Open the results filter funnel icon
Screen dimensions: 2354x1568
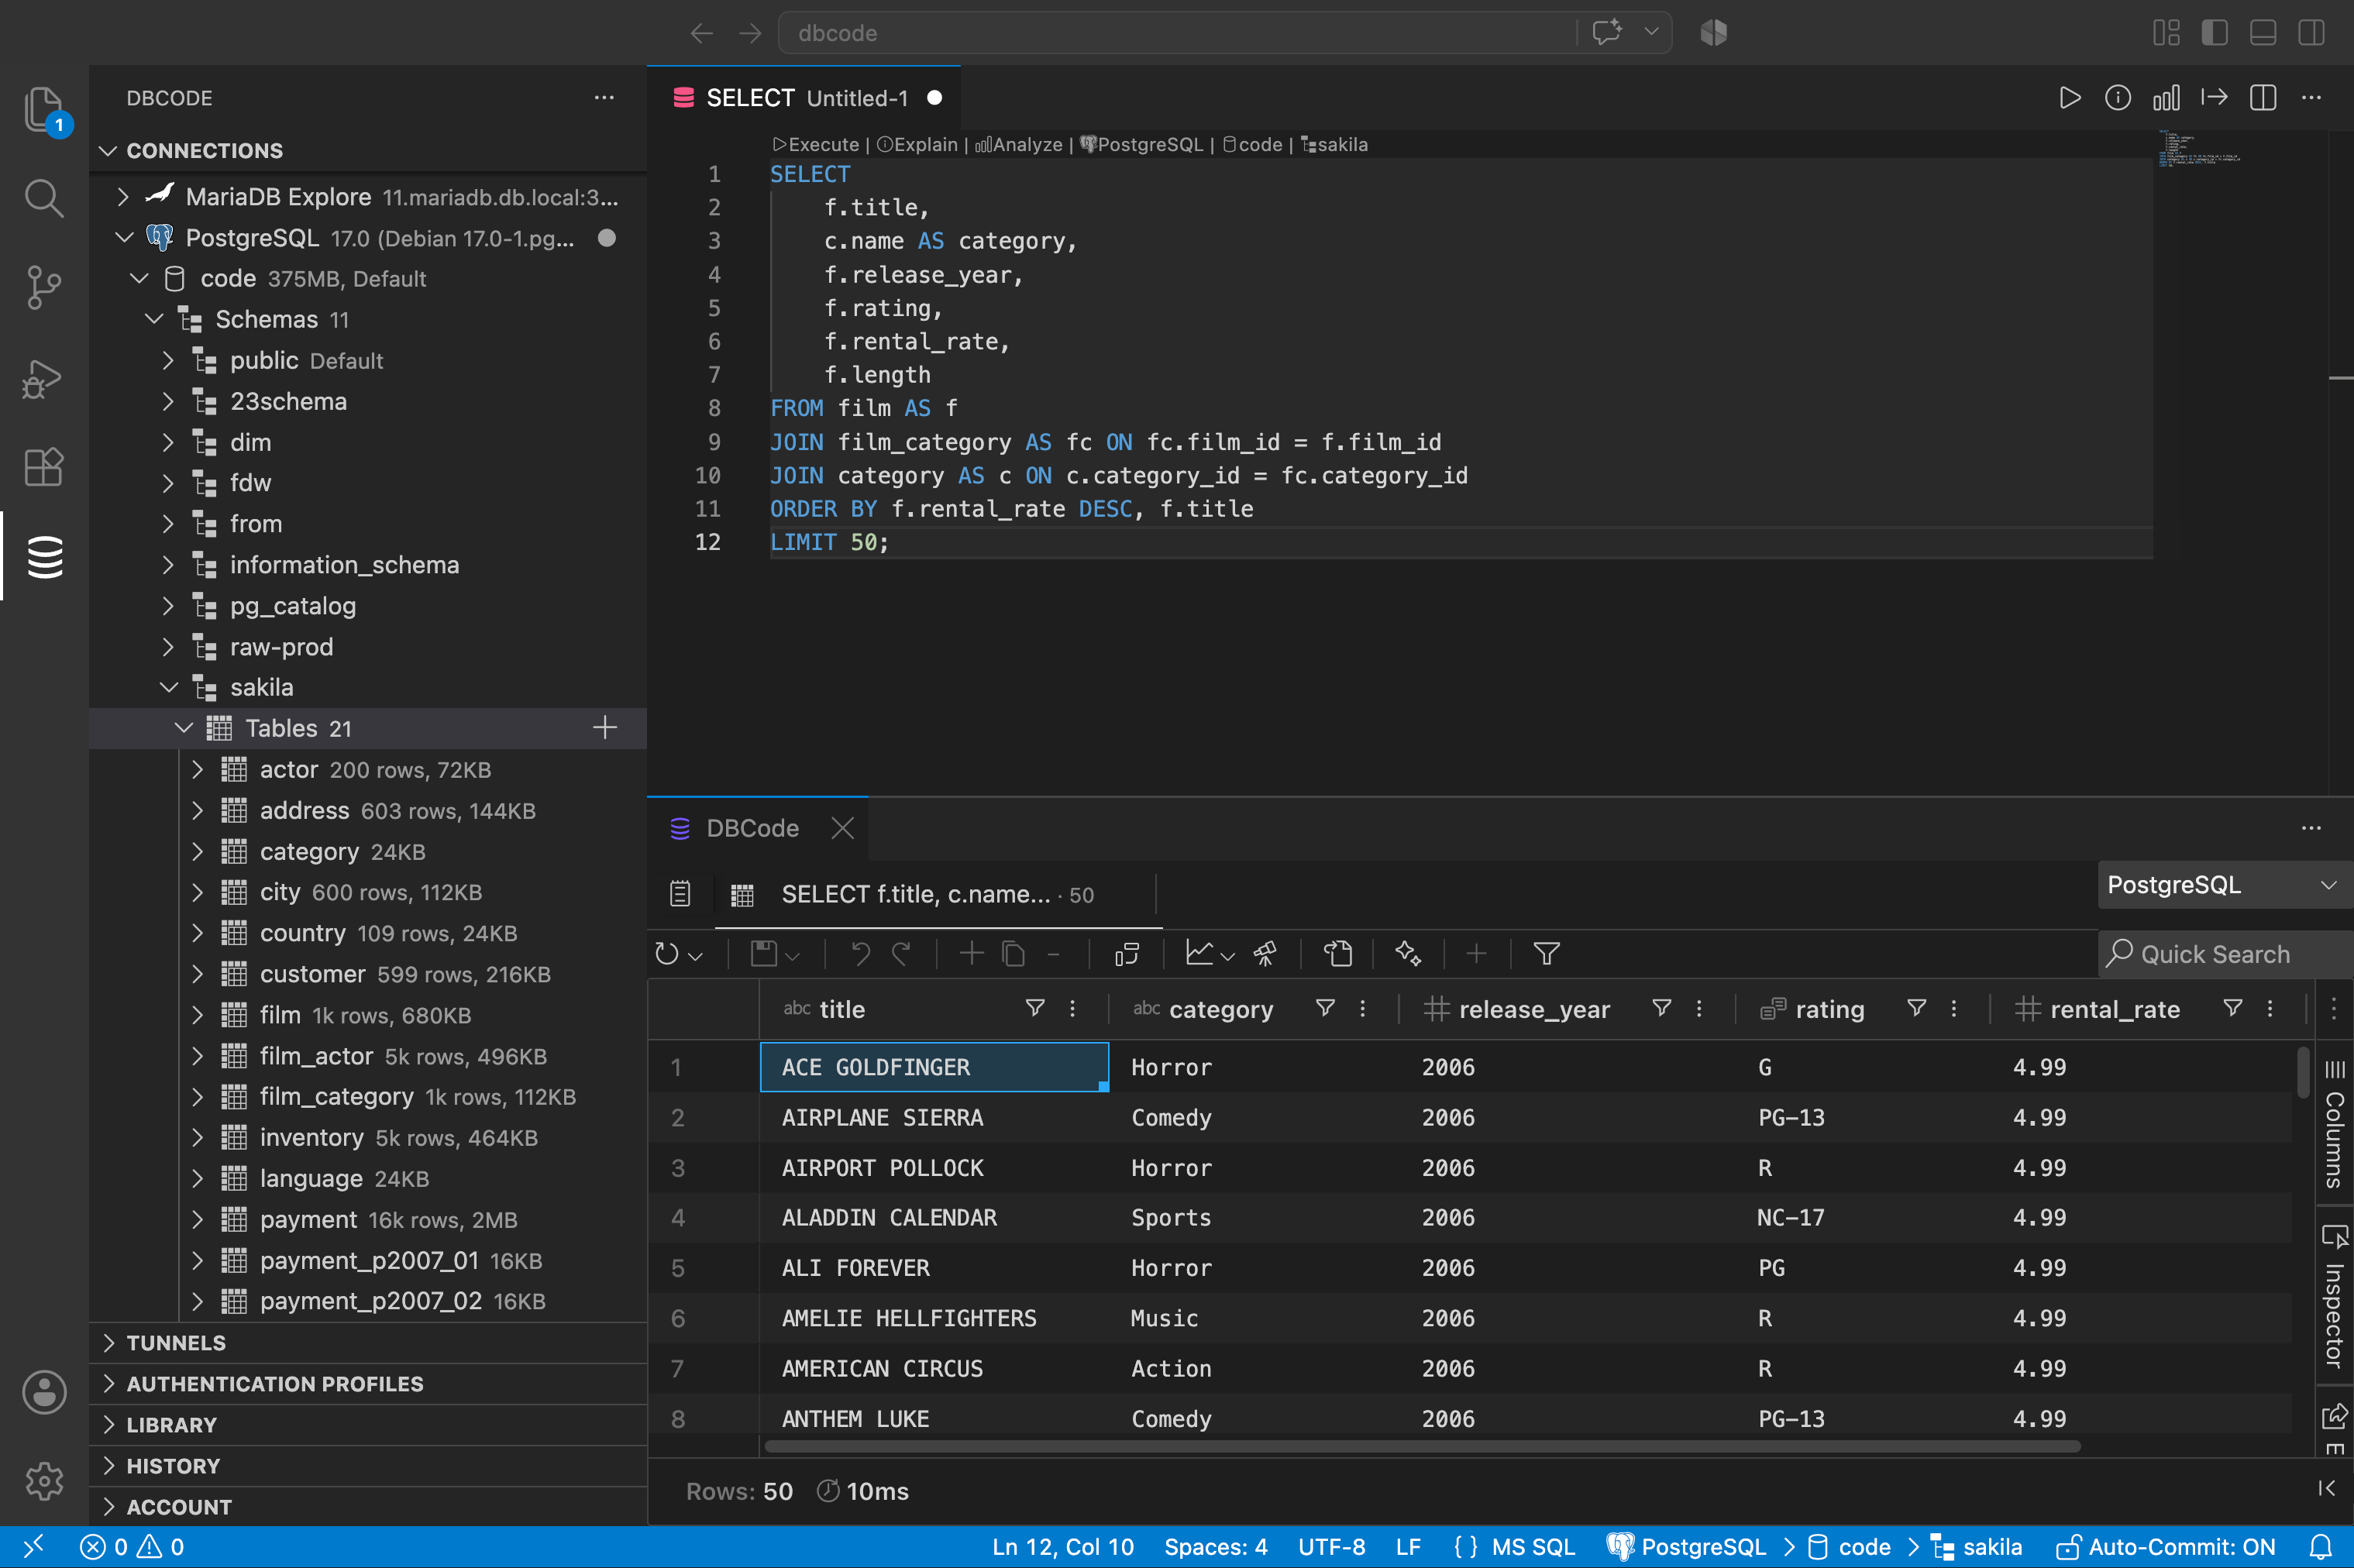tap(1546, 954)
